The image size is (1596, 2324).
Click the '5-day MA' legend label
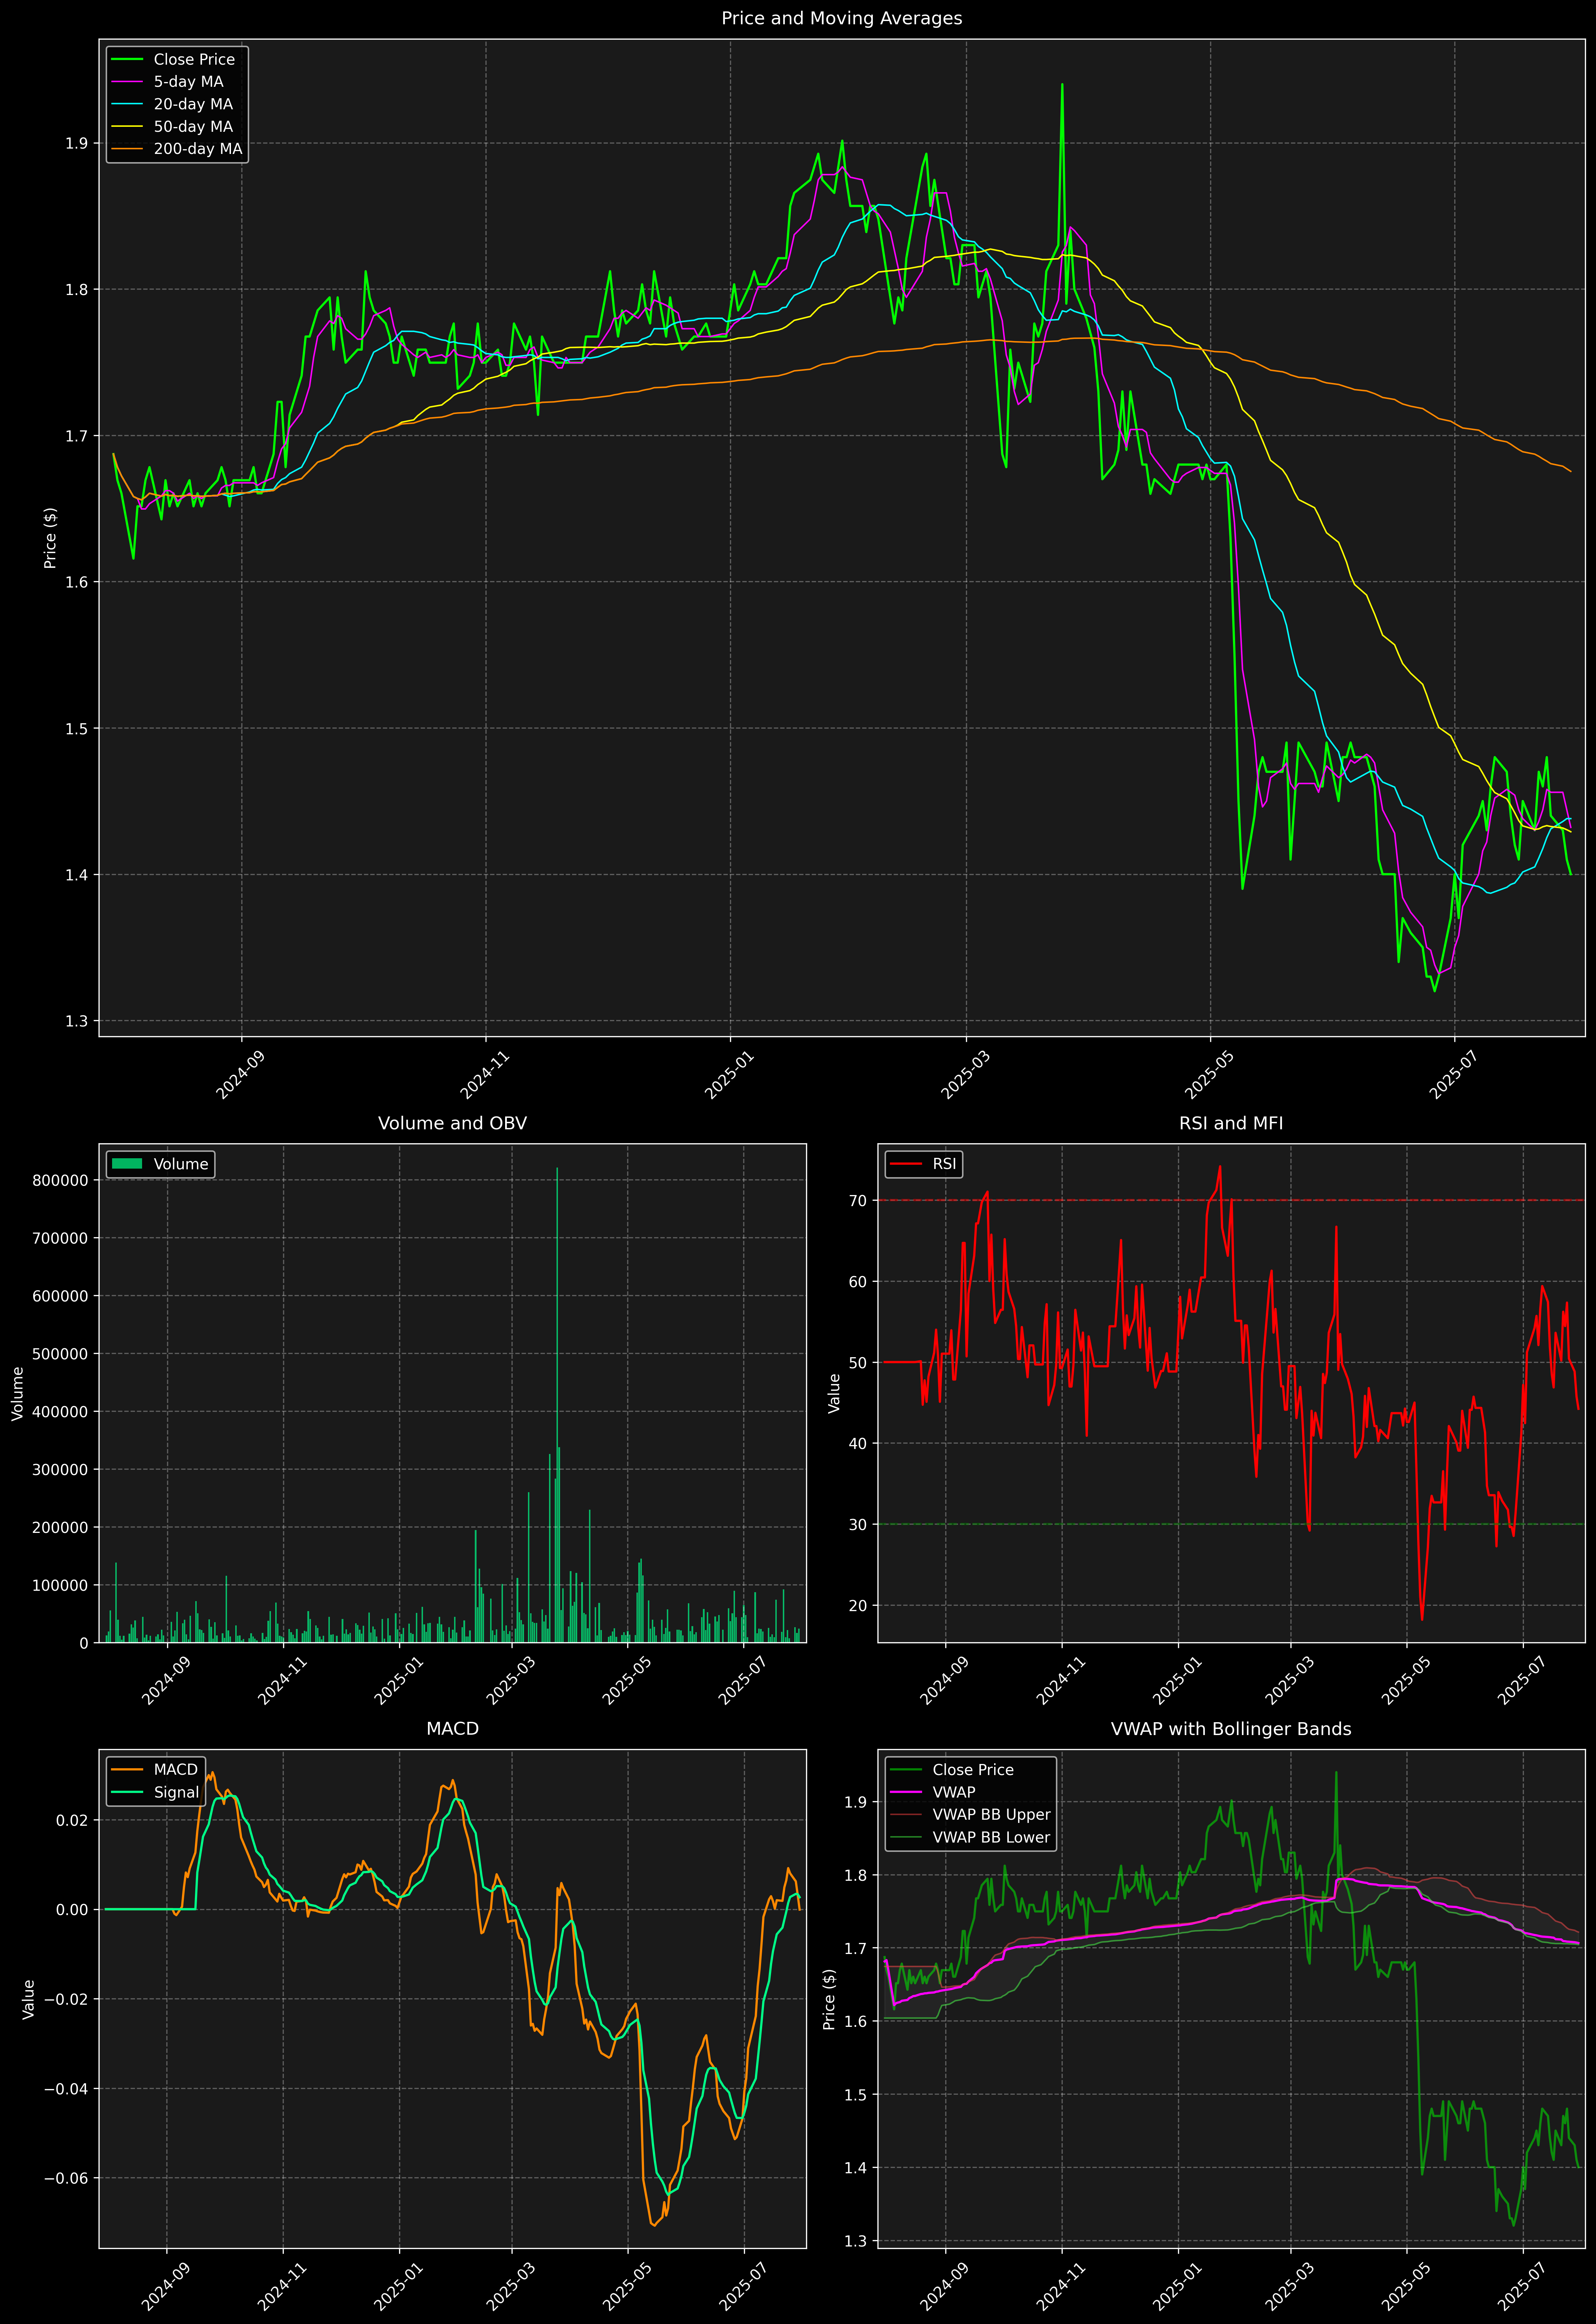point(188,82)
